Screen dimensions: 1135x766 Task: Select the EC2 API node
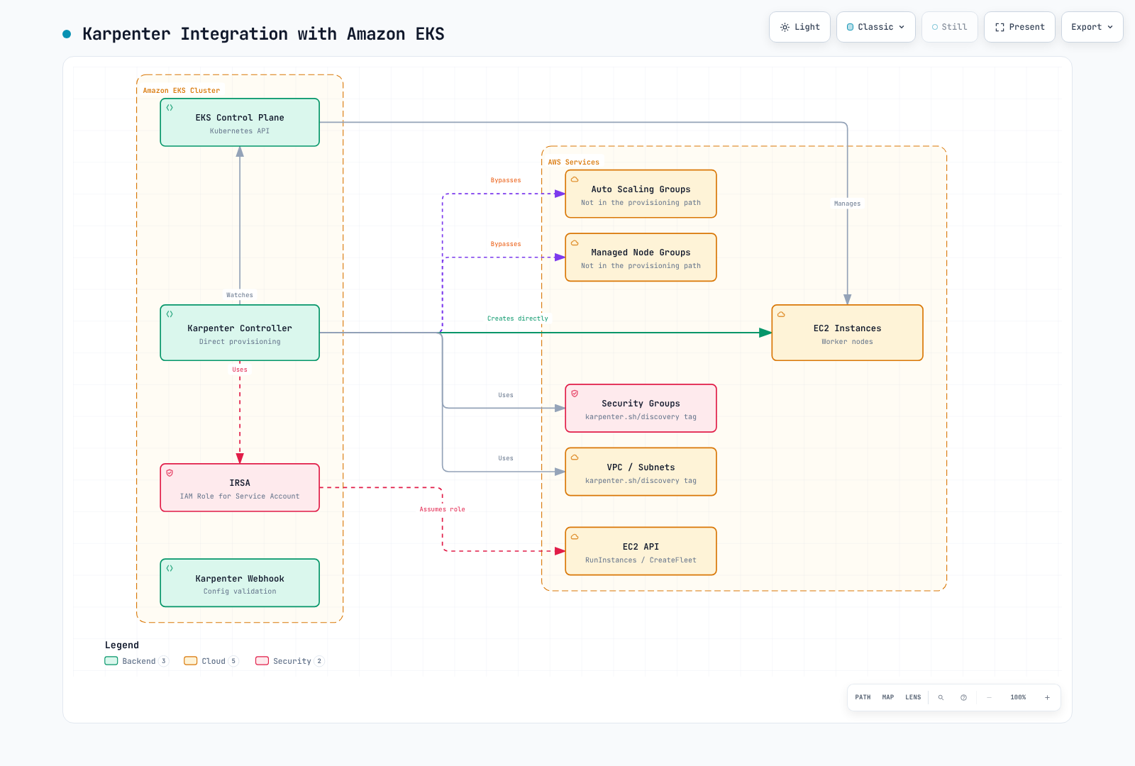[641, 551]
